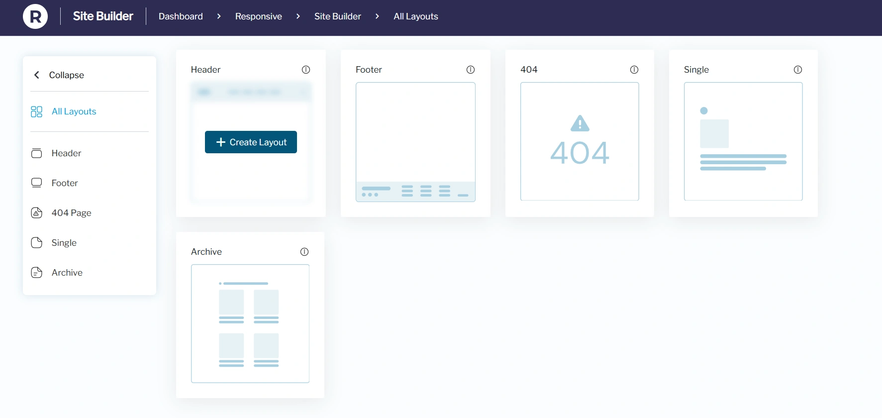Click the Header sidebar icon
This screenshot has height=418, width=882.
[36, 153]
